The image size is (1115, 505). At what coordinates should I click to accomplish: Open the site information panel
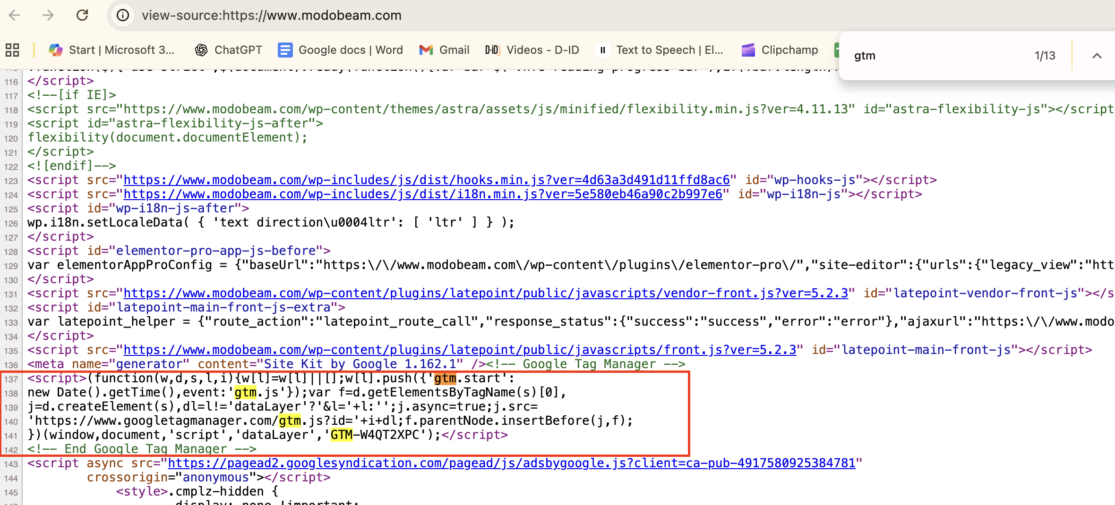pyautogui.click(x=122, y=15)
